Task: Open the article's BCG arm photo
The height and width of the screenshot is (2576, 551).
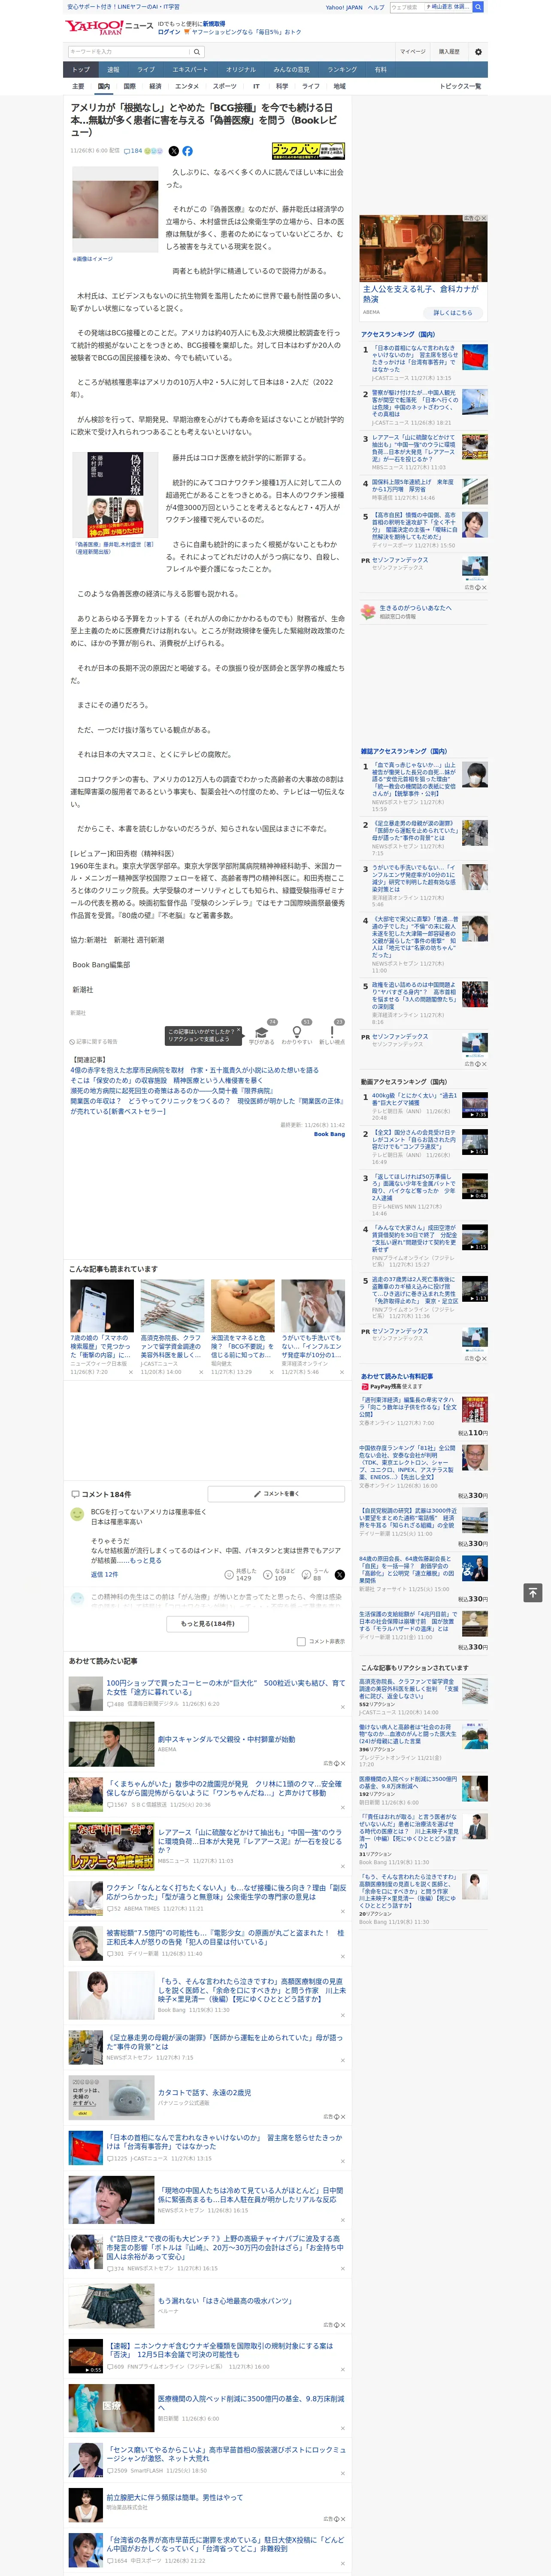Action: (115, 210)
